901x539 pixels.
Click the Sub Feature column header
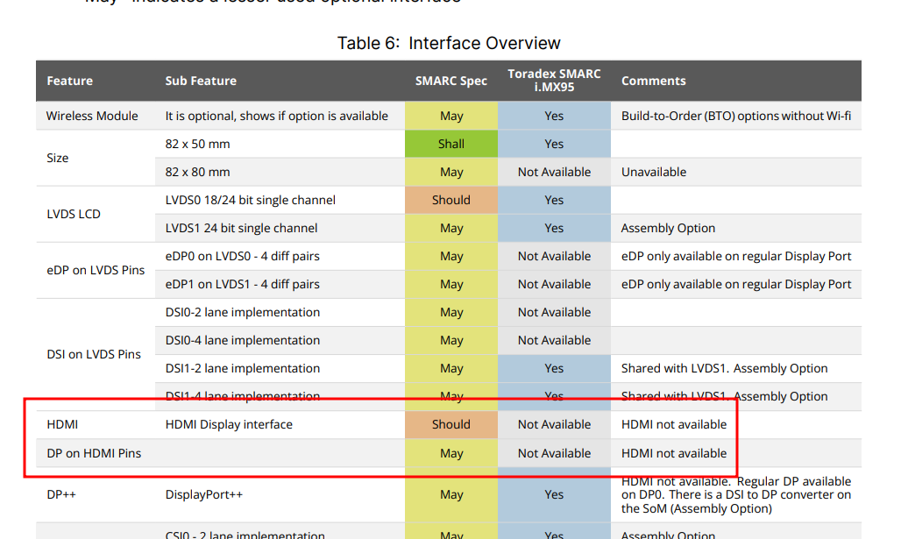coord(201,81)
